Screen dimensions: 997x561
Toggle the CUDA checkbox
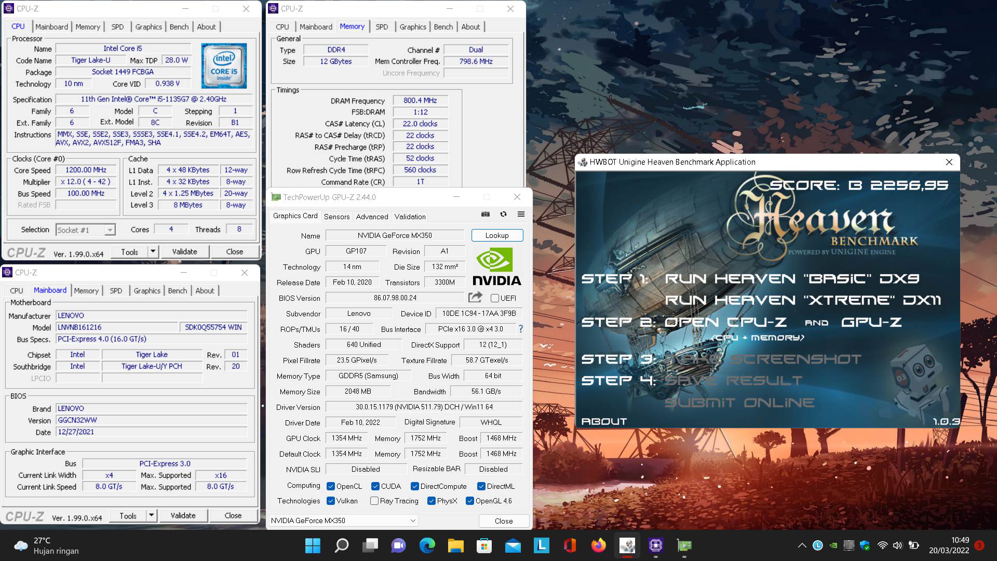[375, 486]
